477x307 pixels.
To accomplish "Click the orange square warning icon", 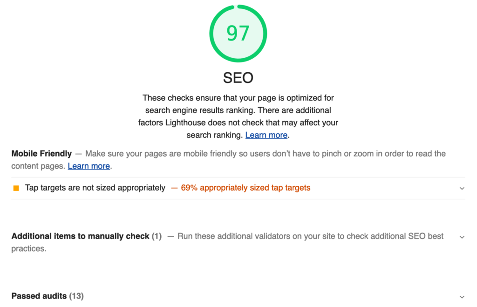I will pyautogui.click(x=16, y=188).
